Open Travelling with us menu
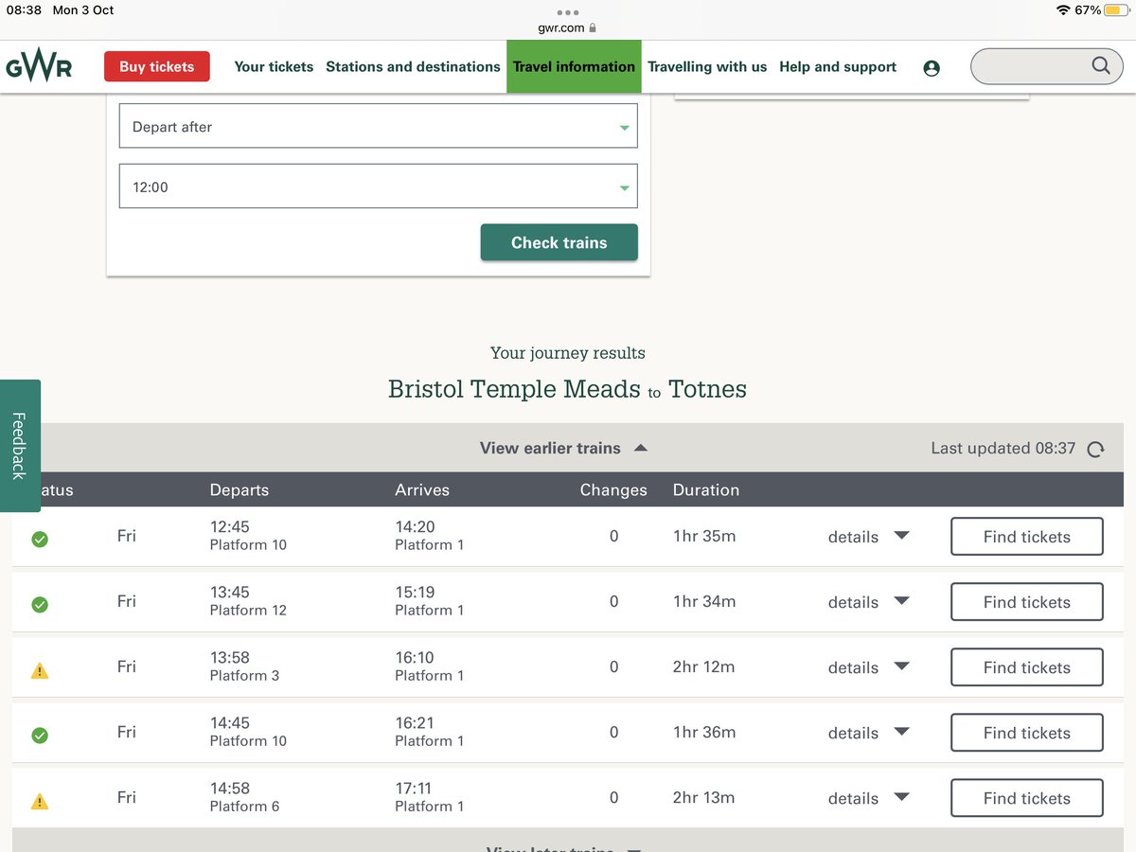This screenshot has height=852, width=1136. (x=707, y=66)
